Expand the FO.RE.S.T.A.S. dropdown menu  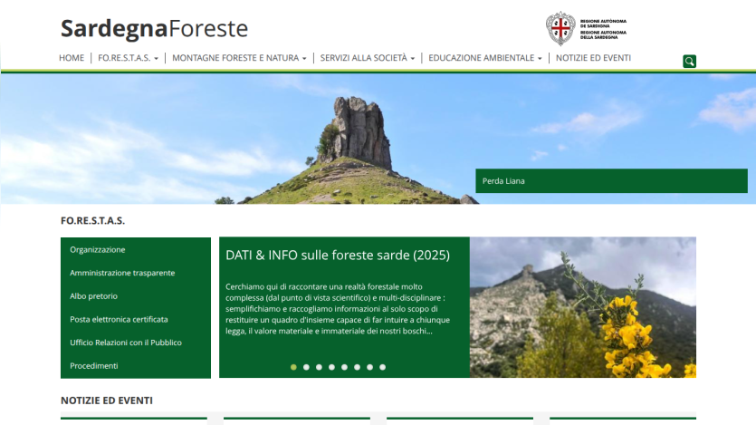[128, 58]
